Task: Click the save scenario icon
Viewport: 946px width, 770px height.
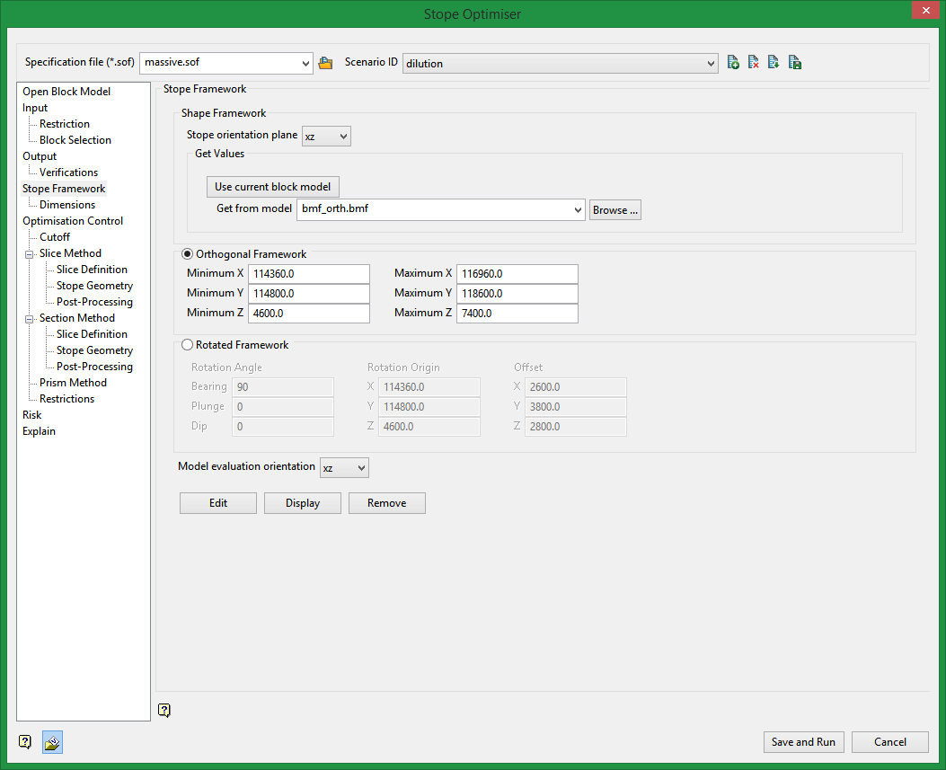Action: coord(794,63)
